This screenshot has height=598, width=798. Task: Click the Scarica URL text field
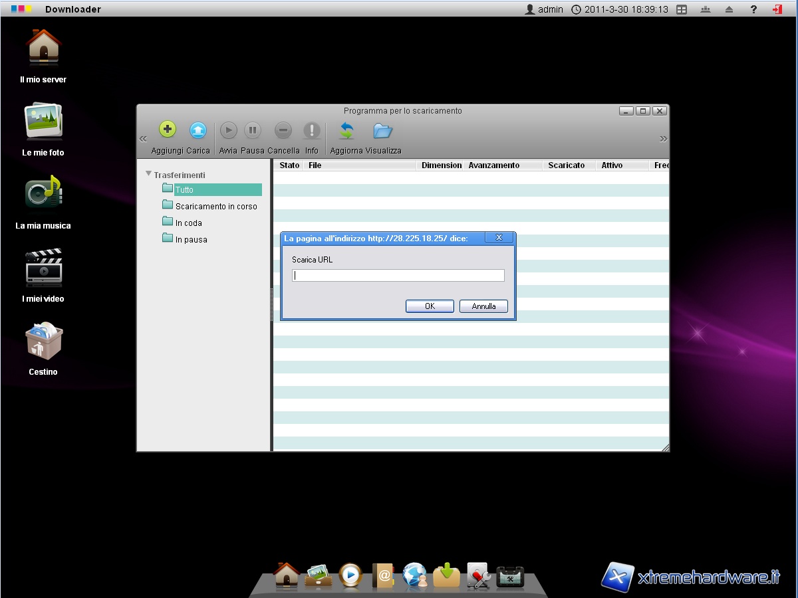(398, 276)
